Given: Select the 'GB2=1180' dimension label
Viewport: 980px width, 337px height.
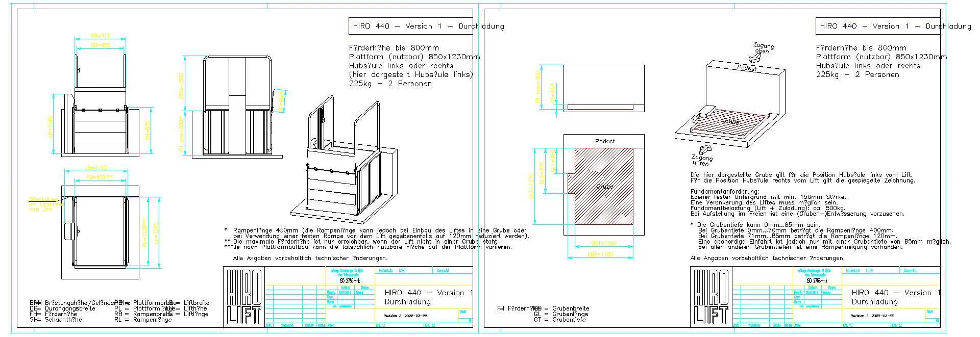Looking at the screenshot, I should pyautogui.click(x=600, y=254).
